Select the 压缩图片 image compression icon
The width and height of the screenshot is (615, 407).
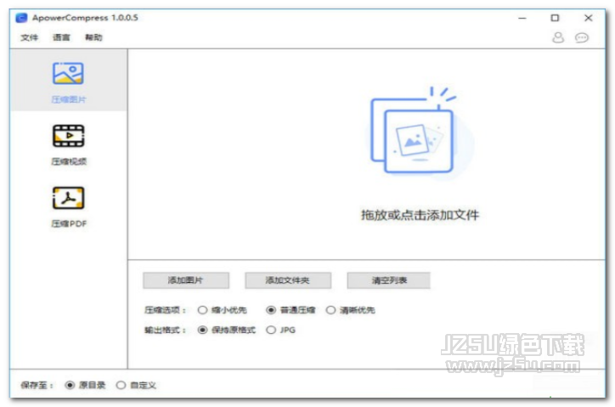[68, 73]
